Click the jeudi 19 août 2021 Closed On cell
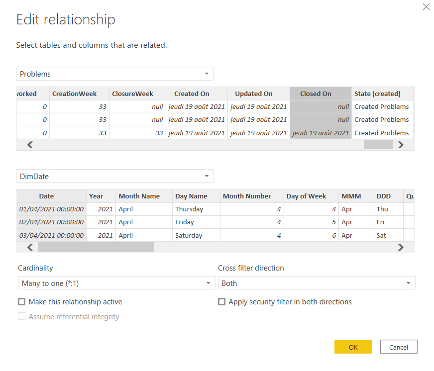Screen dimensions: 434x371 [x=321, y=133]
